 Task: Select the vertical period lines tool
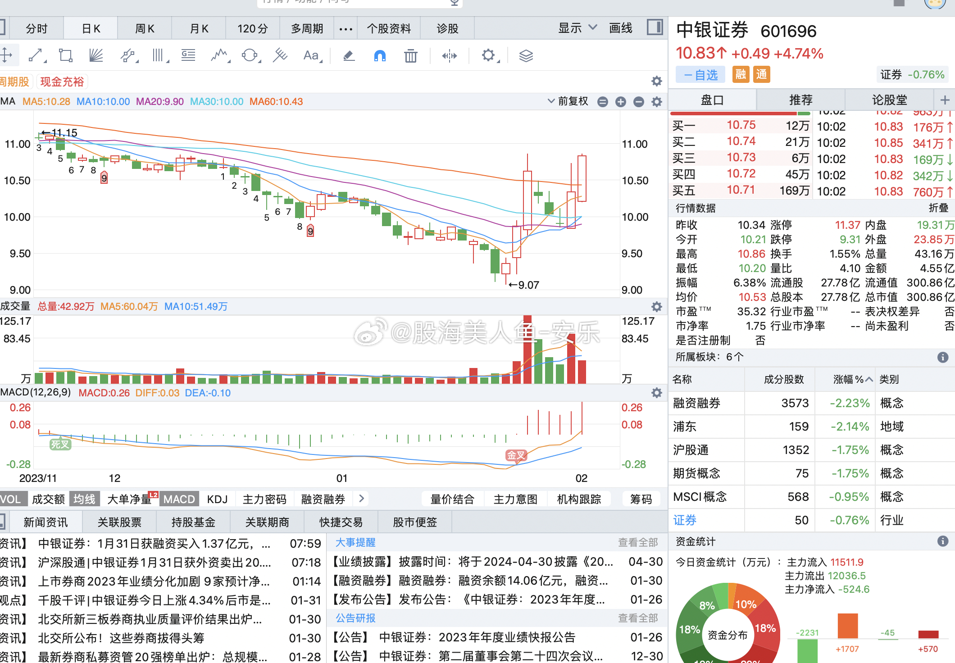pyautogui.click(x=159, y=55)
